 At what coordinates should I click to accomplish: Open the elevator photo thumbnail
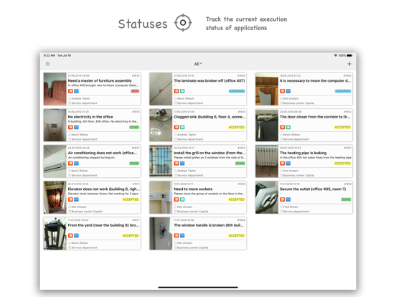click(x=55, y=197)
